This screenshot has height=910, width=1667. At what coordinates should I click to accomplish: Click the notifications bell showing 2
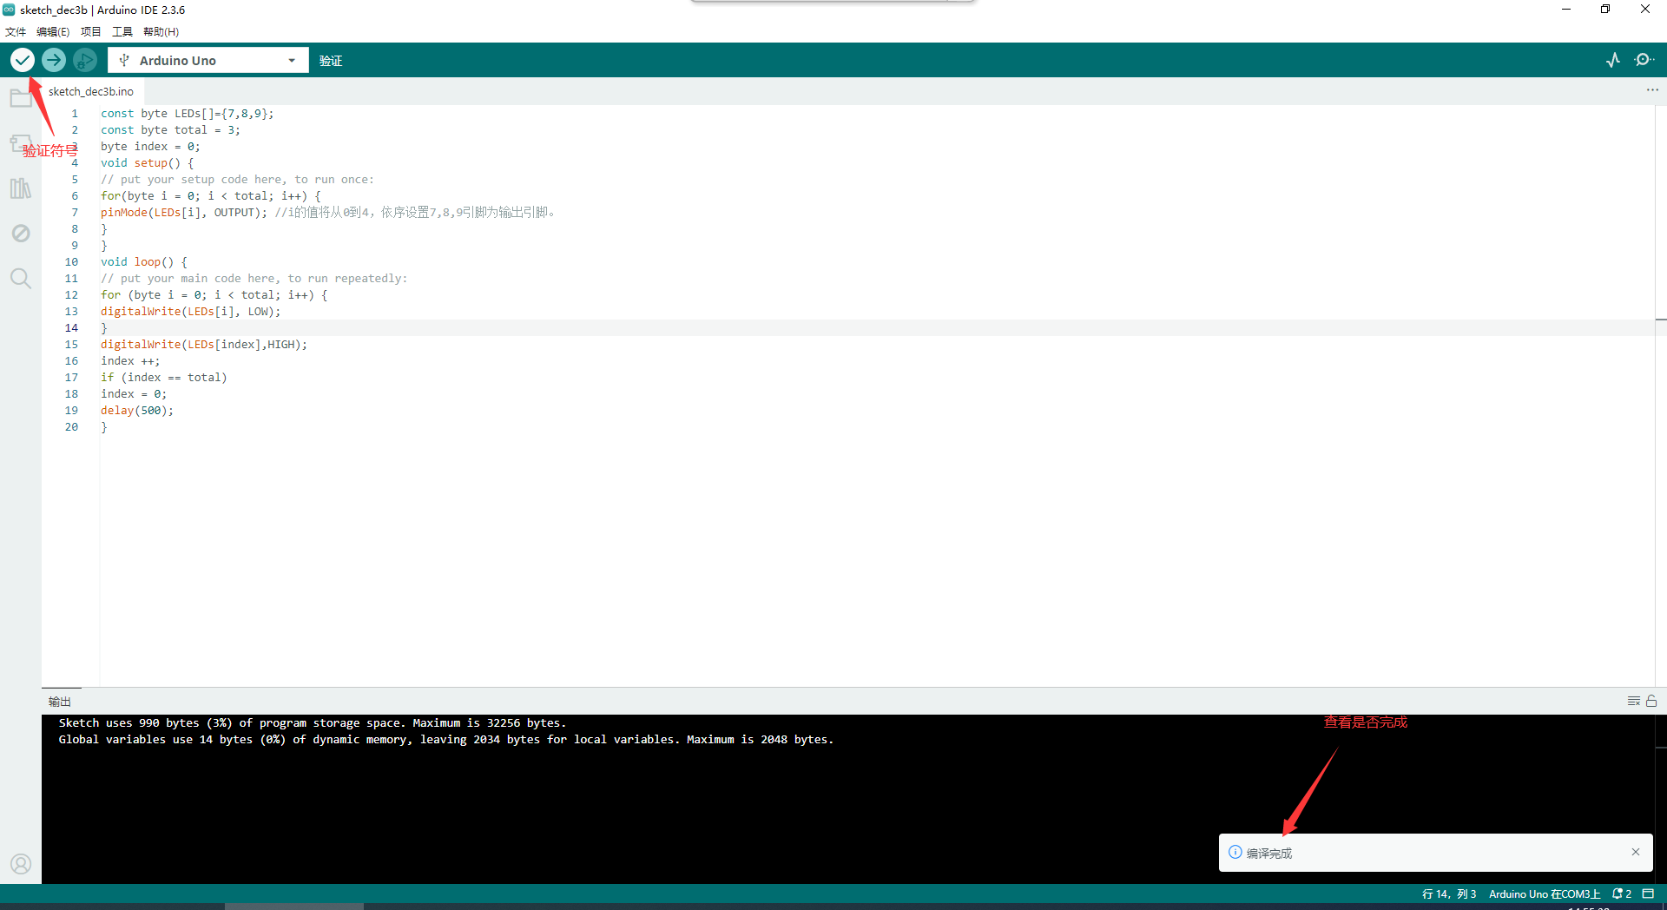[x=1622, y=894]
